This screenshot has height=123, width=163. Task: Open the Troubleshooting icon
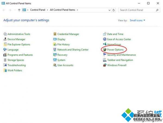click(5, 65)
